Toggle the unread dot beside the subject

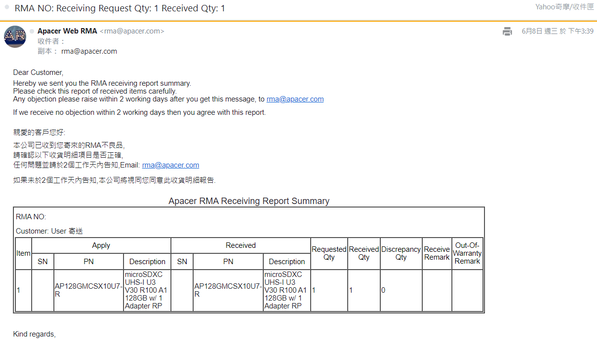[x=7, y=7]
